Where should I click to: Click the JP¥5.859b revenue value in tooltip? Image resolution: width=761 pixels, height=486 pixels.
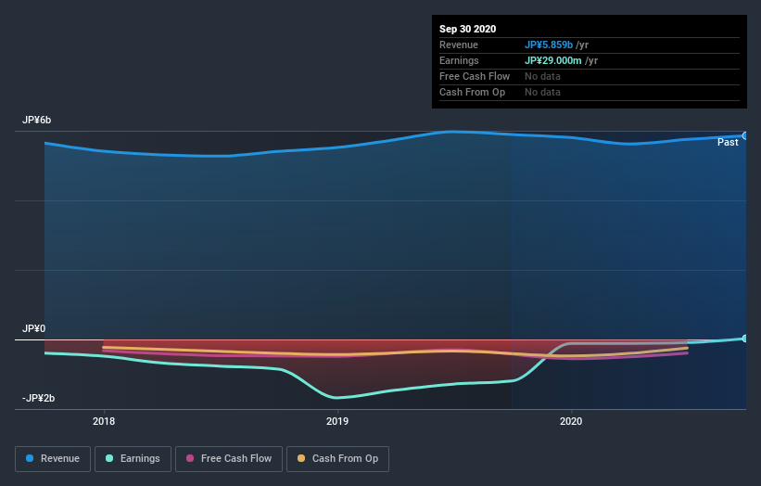(x=549, y=45)
